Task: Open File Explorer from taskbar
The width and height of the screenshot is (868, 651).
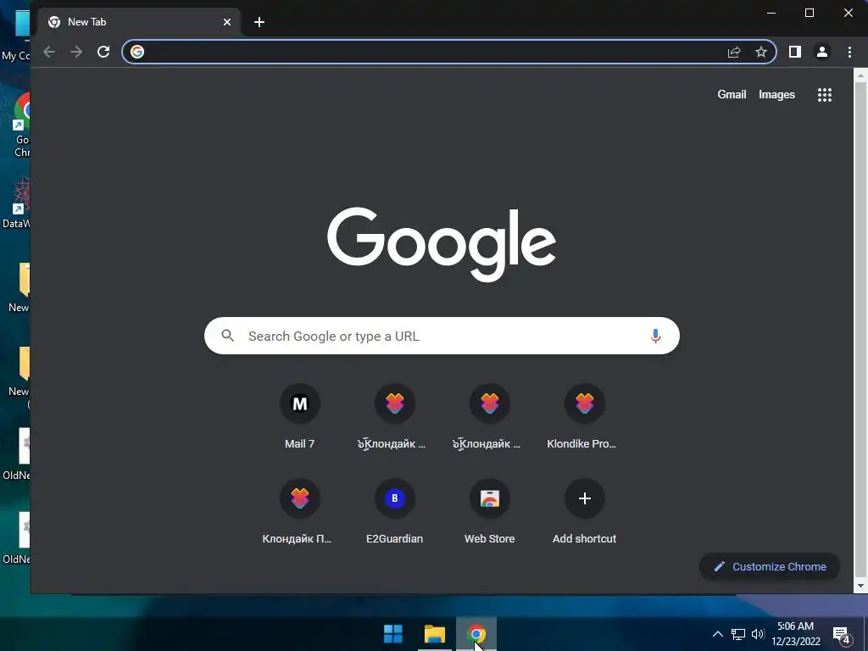Action: (x=435, y=634)
